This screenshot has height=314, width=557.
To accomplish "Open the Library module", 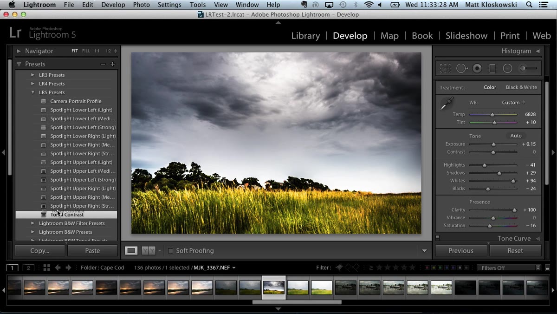I will 305,36.
